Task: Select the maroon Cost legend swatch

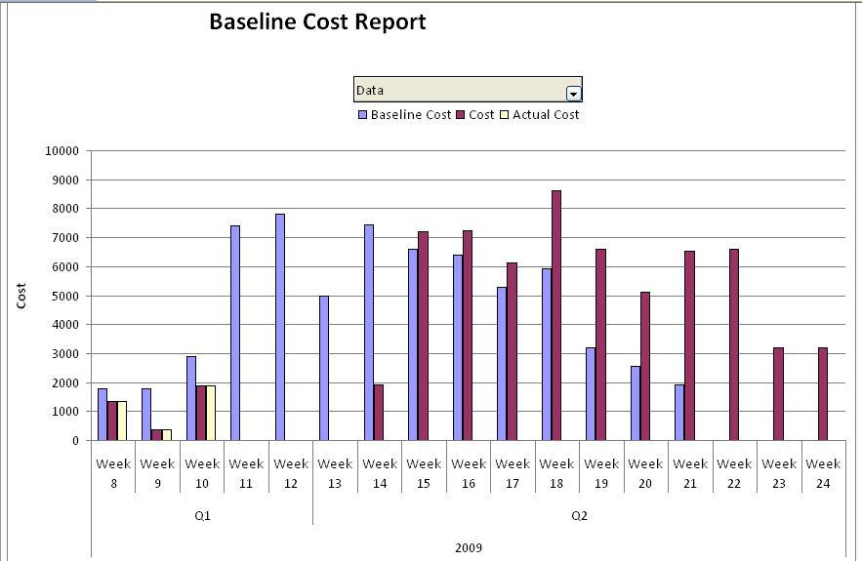Action: [x=461, y=115]
